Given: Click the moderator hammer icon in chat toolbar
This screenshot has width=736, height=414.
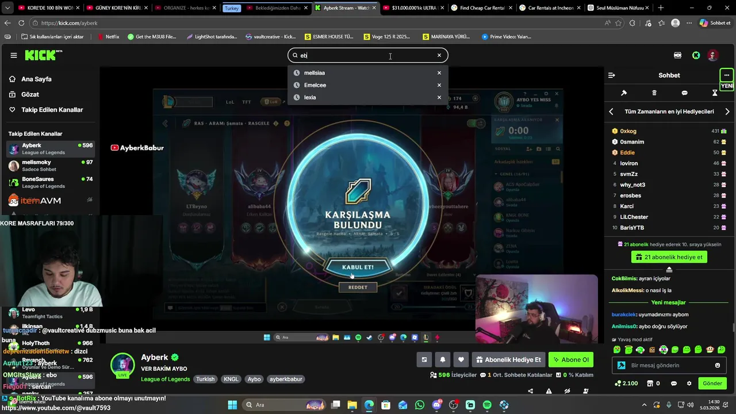Looking at the screenshot, I should tap(624, 93).
